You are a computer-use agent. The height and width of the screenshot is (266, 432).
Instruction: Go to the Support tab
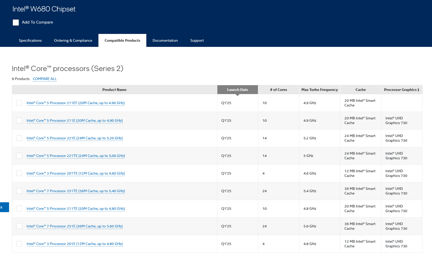[197, 40]
